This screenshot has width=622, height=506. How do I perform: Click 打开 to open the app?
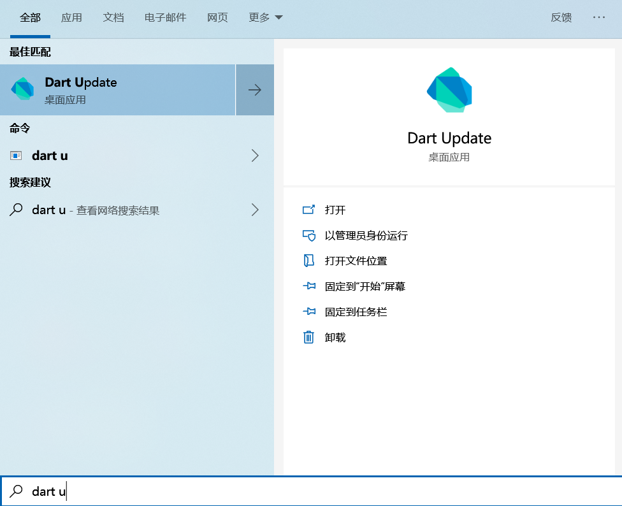pyautogui.click(x=335, y=210)
